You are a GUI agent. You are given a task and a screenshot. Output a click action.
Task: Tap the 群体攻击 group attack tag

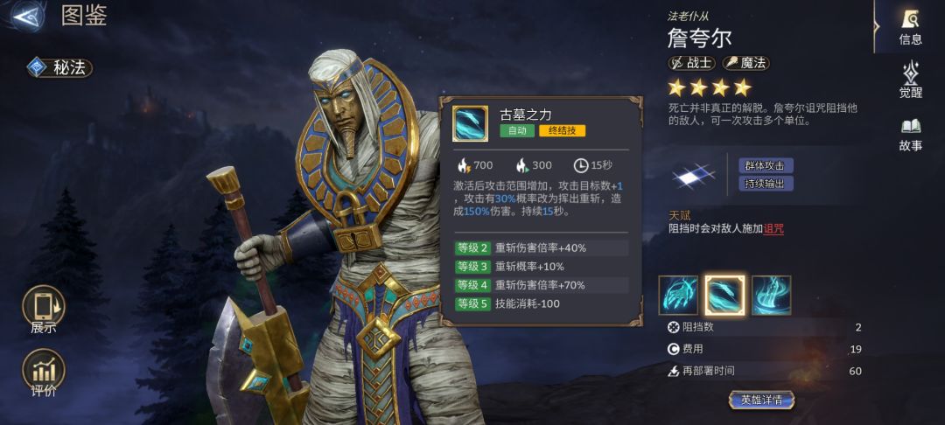point(766,165)
